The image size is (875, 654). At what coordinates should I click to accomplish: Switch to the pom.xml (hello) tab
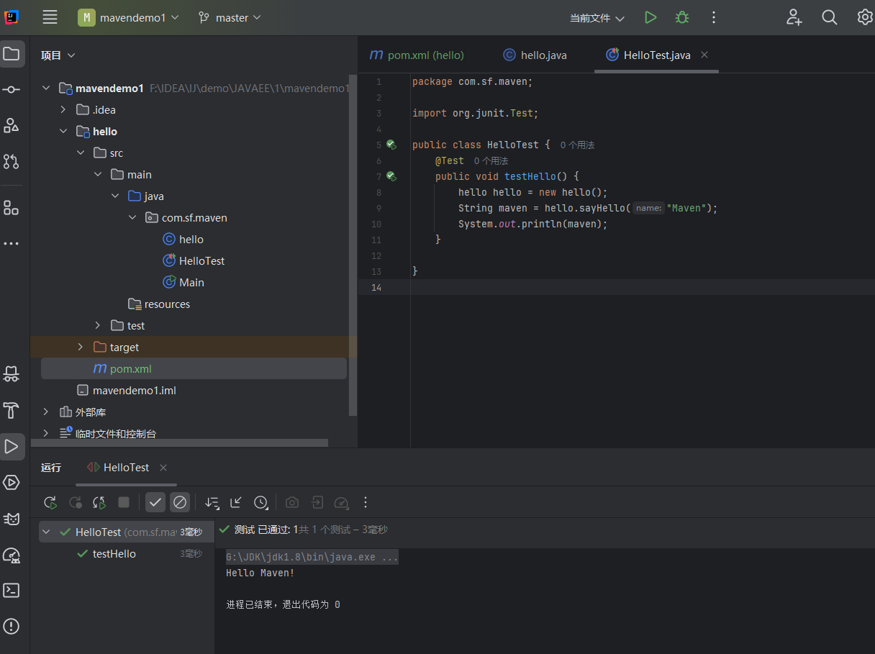click(x=417, y=55)
